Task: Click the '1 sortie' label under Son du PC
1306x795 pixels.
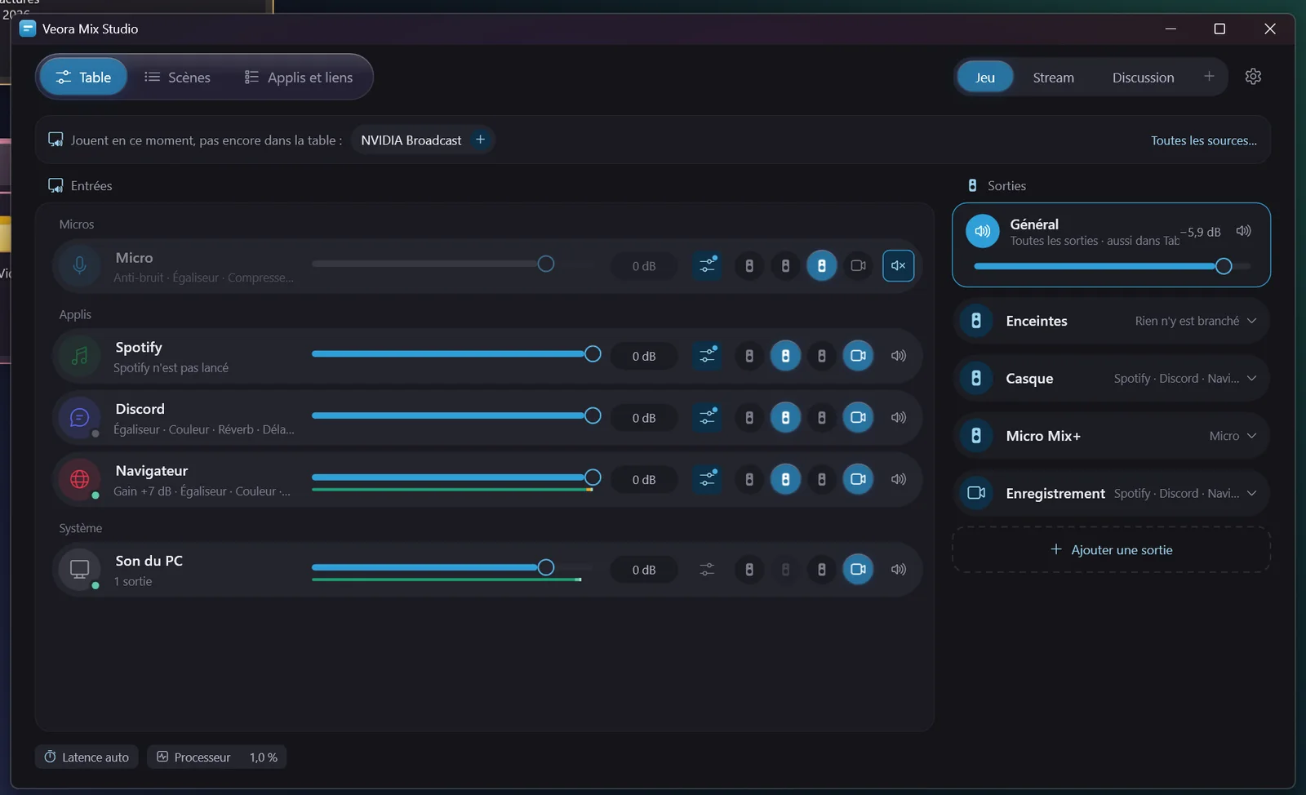Action: point(133,581)
